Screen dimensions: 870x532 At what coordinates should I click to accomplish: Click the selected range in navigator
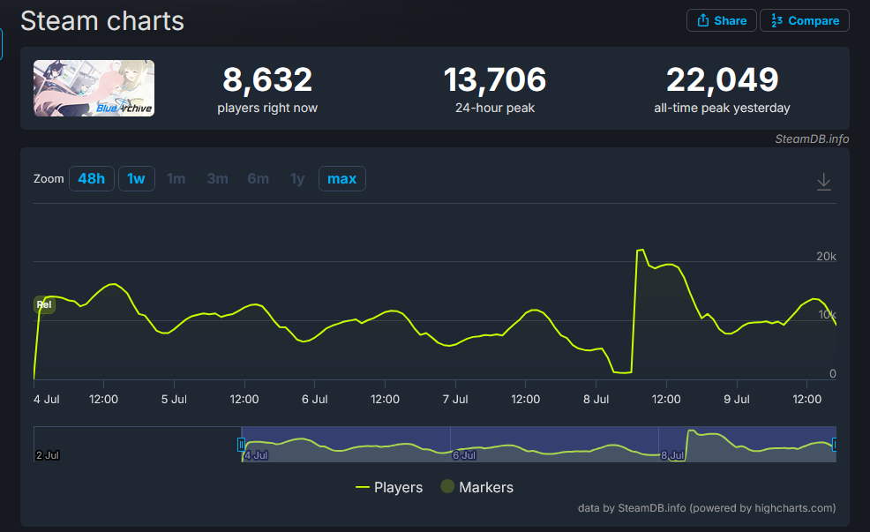(x=538, y=444)
